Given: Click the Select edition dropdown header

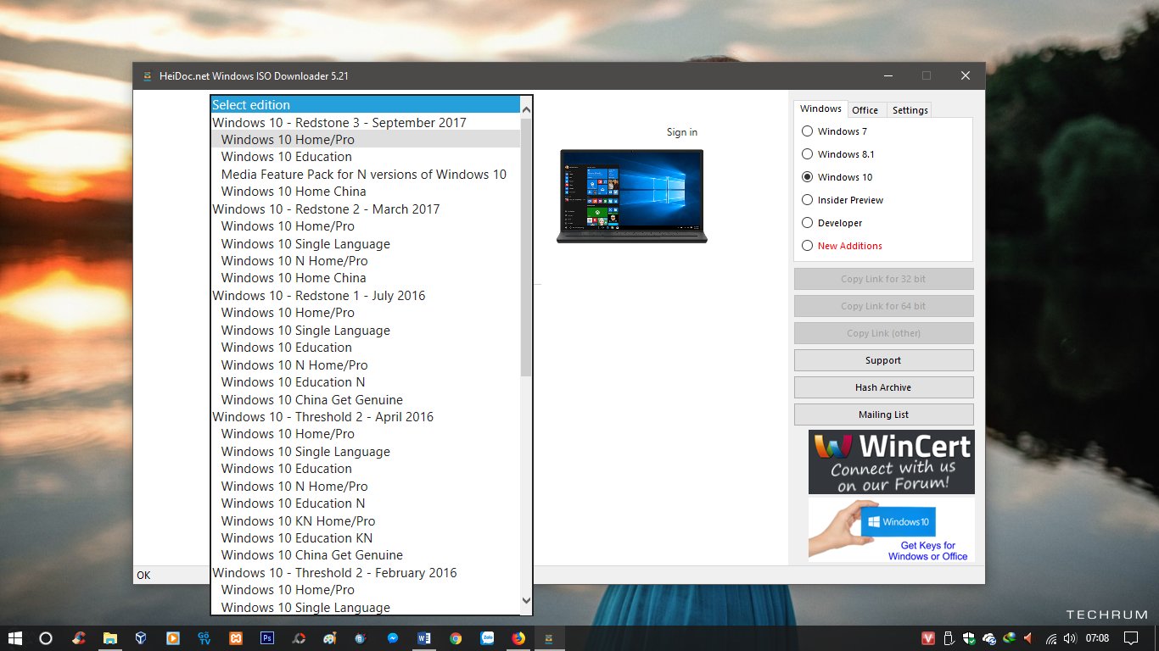Looking at the screenshot, I should click(x=366, y=105).
